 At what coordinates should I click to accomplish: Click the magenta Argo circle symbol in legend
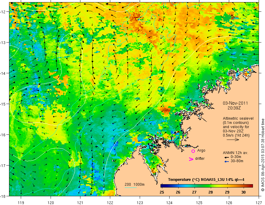[x=193, y=151]
